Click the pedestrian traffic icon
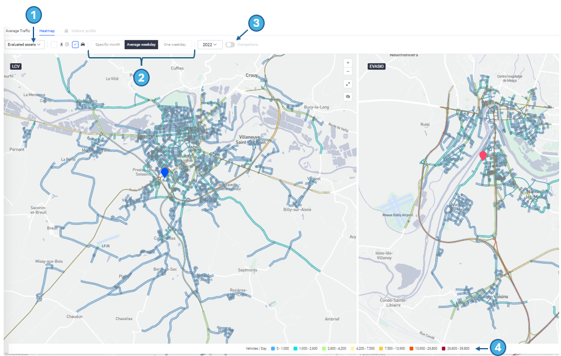The image size is (561, 356). click(61, 44)
